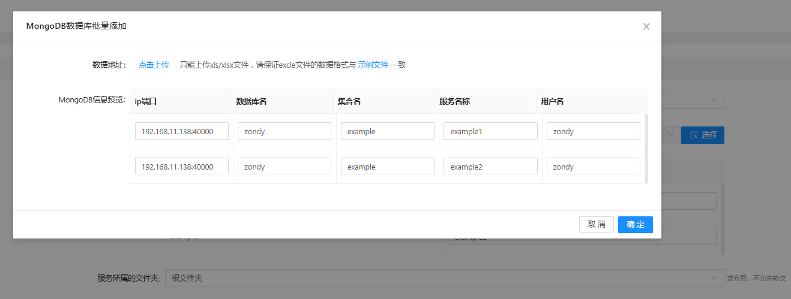The height and width of the screenshot is (299, 791).
Task: Edit 用户名 field in example1 row
Action: (594, 131)
